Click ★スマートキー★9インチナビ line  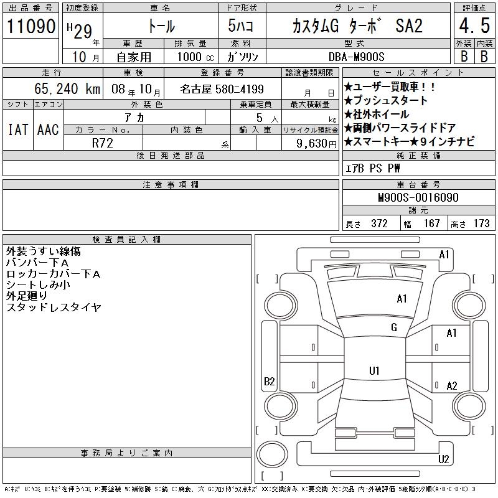[409, 141]
